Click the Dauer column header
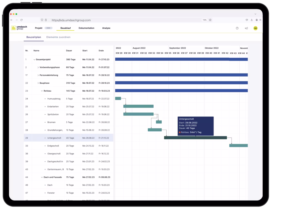 69,51
